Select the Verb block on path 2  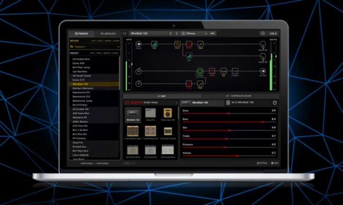pyautogui.click(x=212, y=71)
